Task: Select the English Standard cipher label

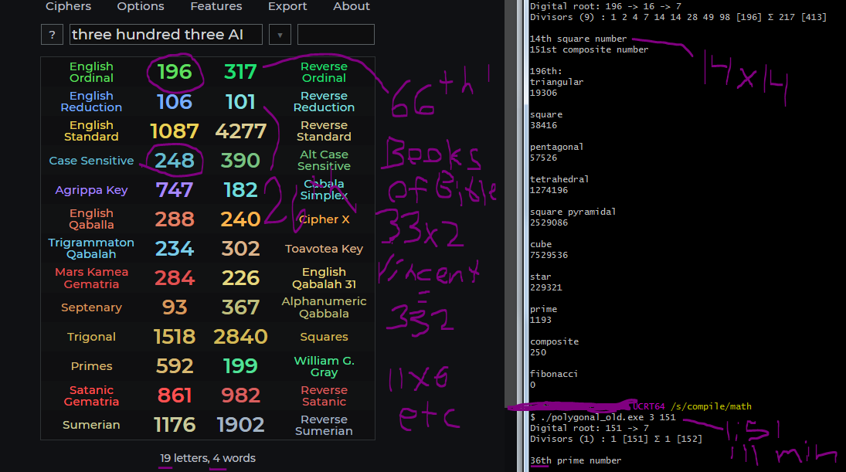Action: [x=91, y=131]
